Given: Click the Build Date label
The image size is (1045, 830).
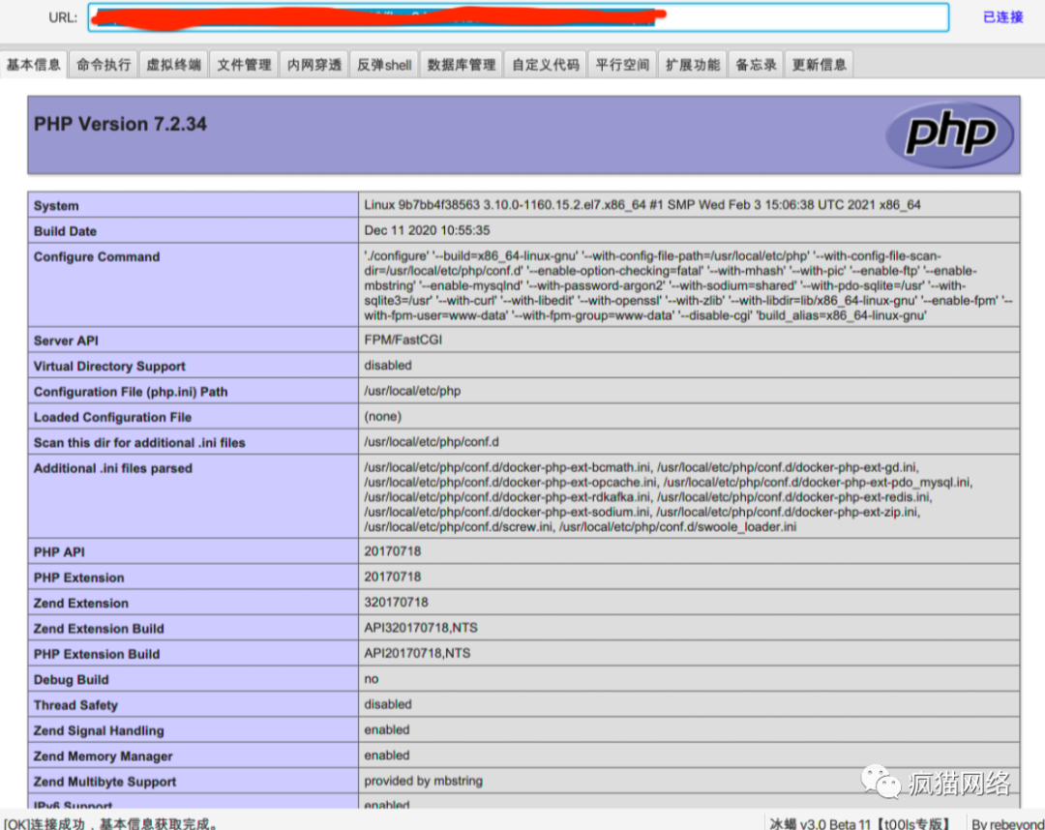Looking at the screenshot, I should (x=66, y=231).
